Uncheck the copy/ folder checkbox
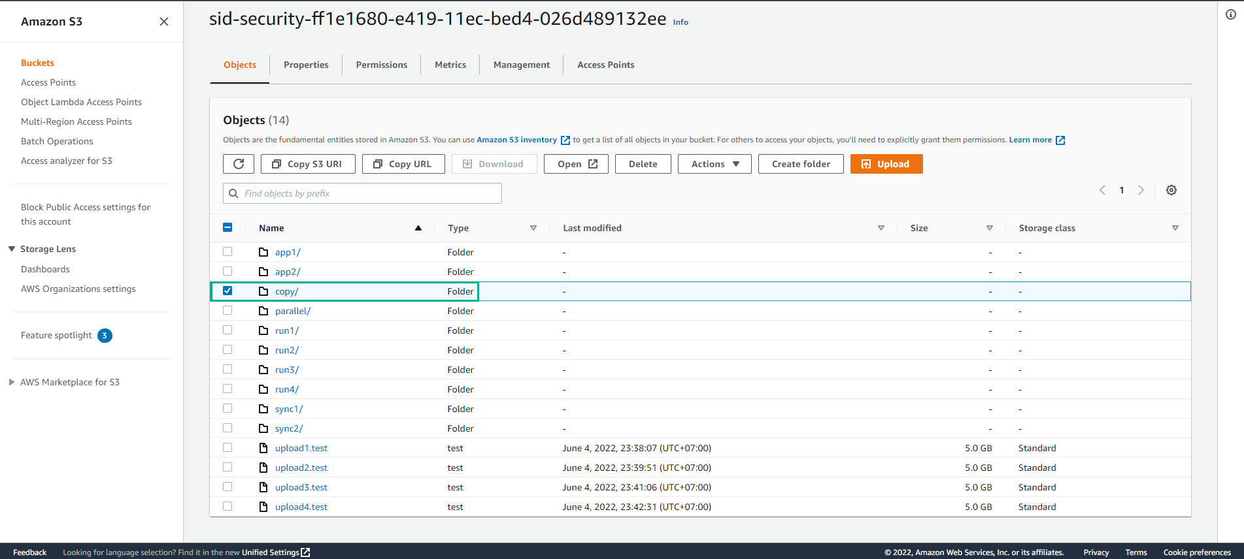Viewport: 1244px width, 559px height. 227,291
